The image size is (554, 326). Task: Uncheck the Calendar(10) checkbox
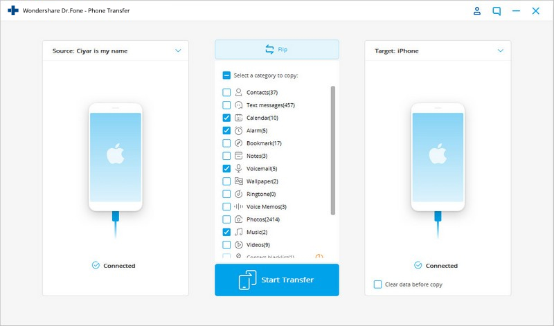tap(226, 118)
